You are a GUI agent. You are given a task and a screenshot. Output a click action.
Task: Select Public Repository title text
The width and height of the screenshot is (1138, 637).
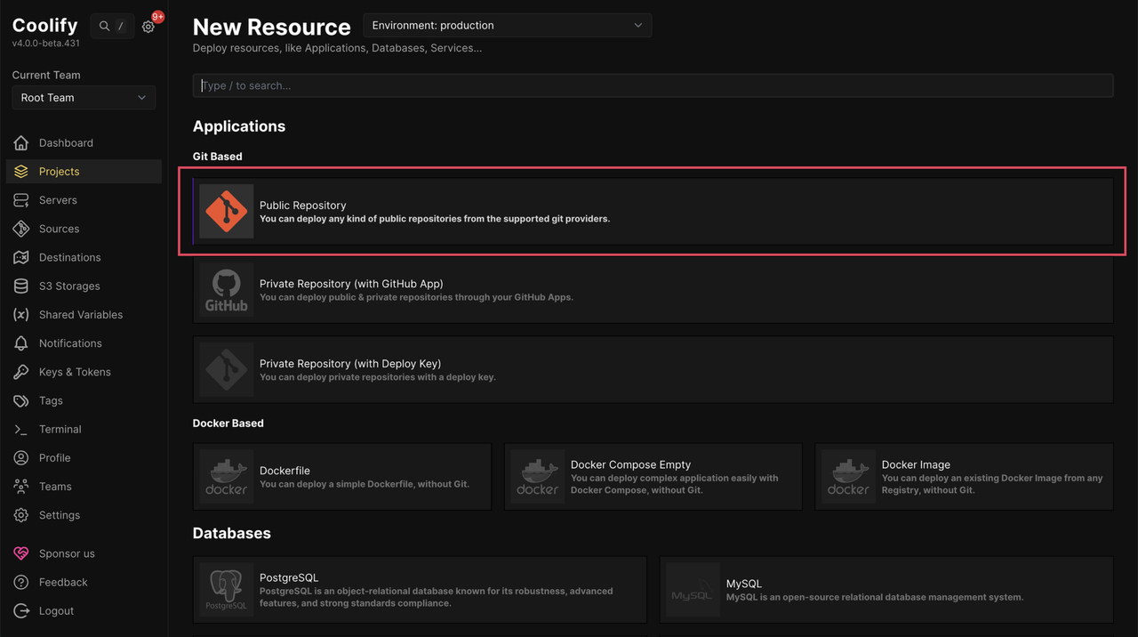pos(302,205)
